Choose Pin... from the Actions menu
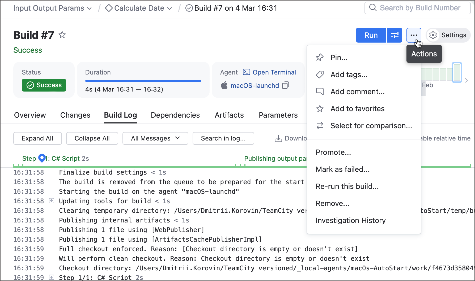Image resolution: width=475 pixels, height=281 pixels. [339, 57]
